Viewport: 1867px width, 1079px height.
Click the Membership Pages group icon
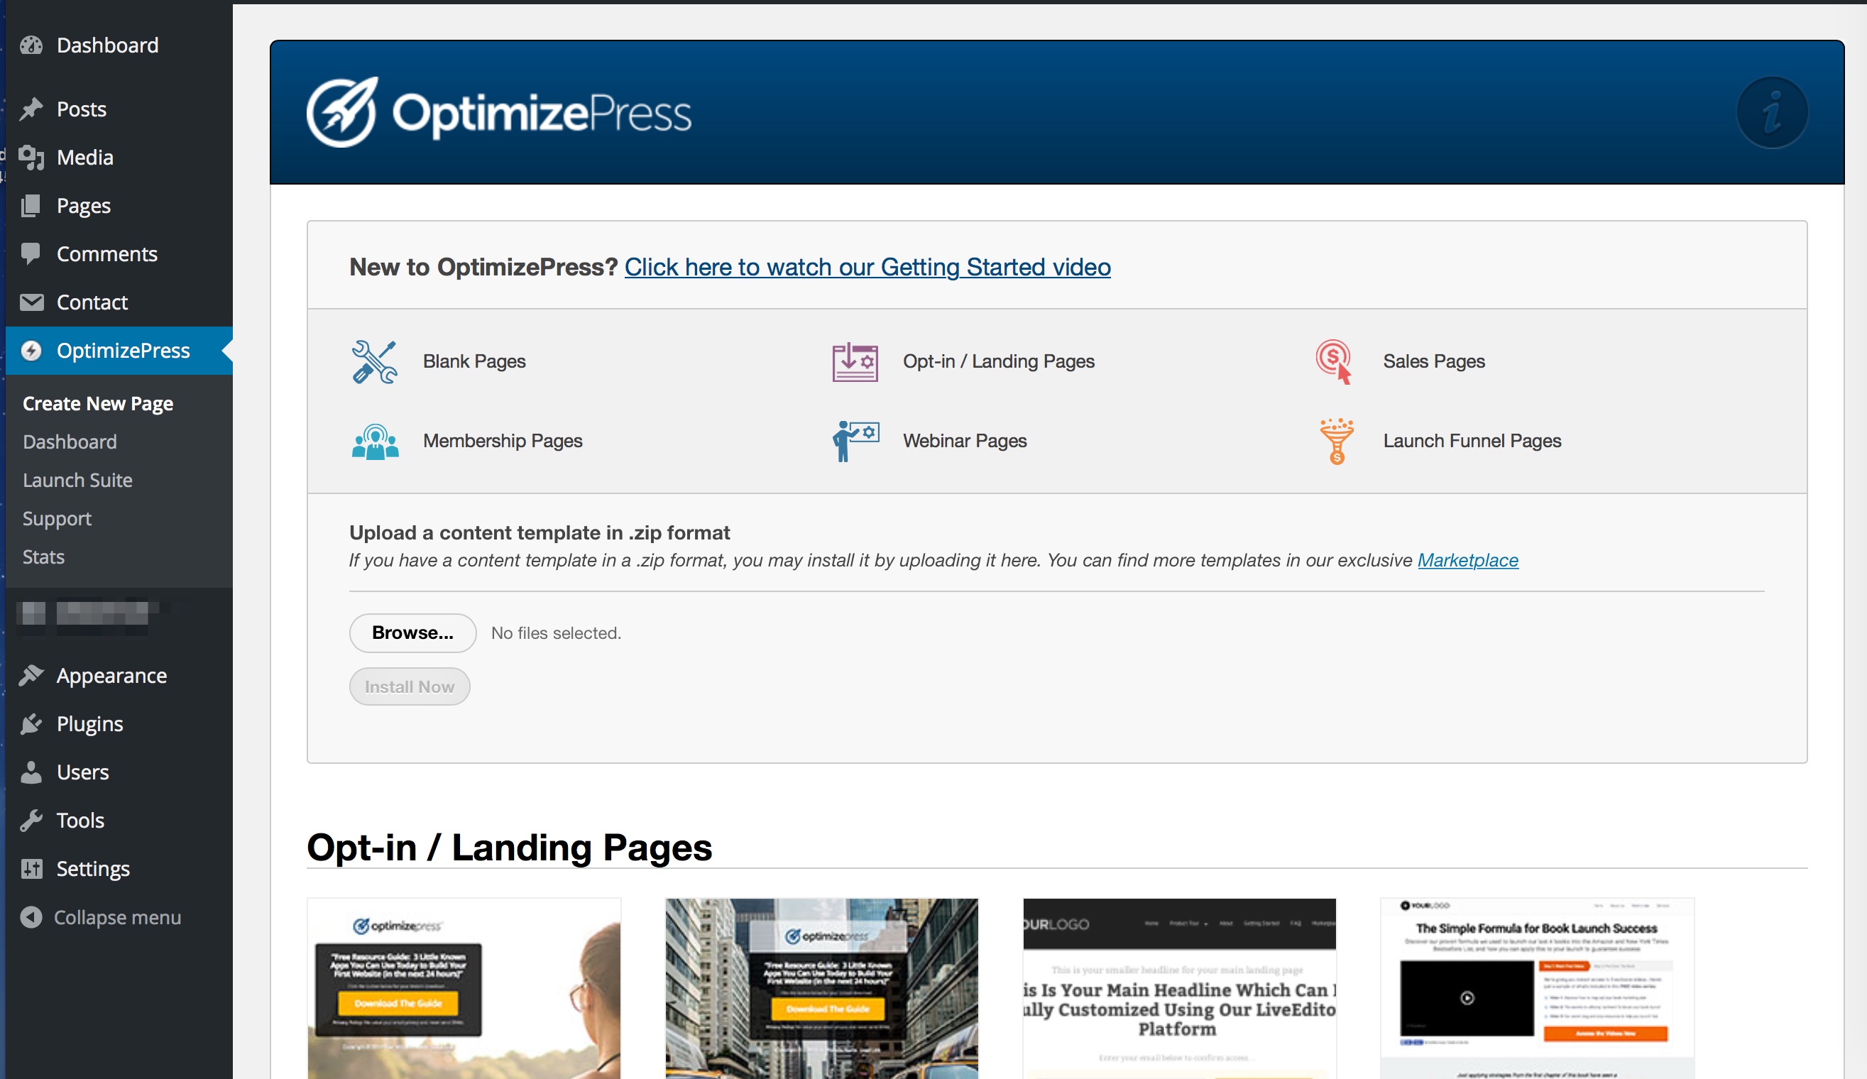(375, 442)
